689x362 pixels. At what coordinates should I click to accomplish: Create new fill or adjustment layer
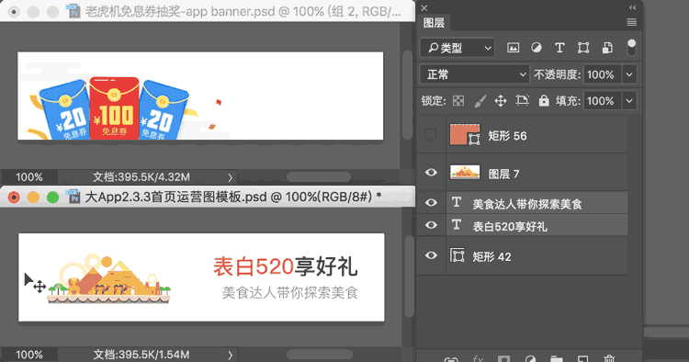[530, 359]
